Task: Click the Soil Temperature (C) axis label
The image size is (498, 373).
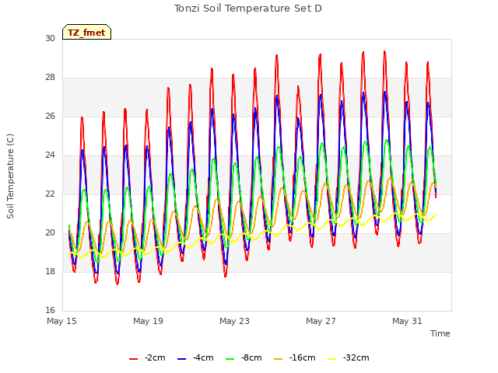Action: (x=10, y=176)
